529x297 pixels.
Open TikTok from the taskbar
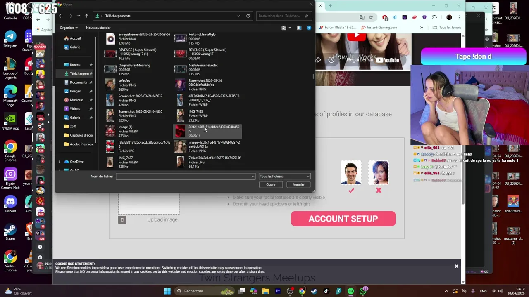[326, 291]
